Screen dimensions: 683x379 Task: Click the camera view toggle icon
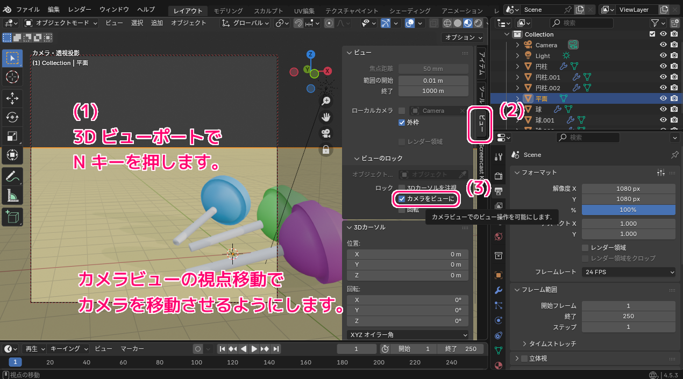pos(326,133)
